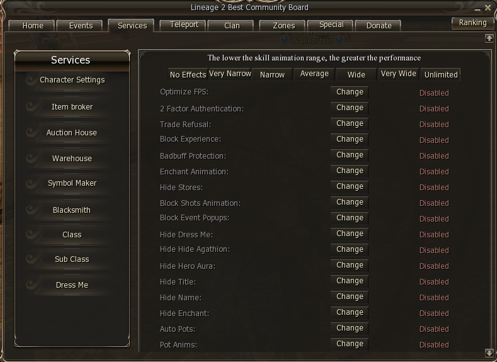Select the No Effects animation range
Screen dimensions: 497x362
click(x=188, y=74)
